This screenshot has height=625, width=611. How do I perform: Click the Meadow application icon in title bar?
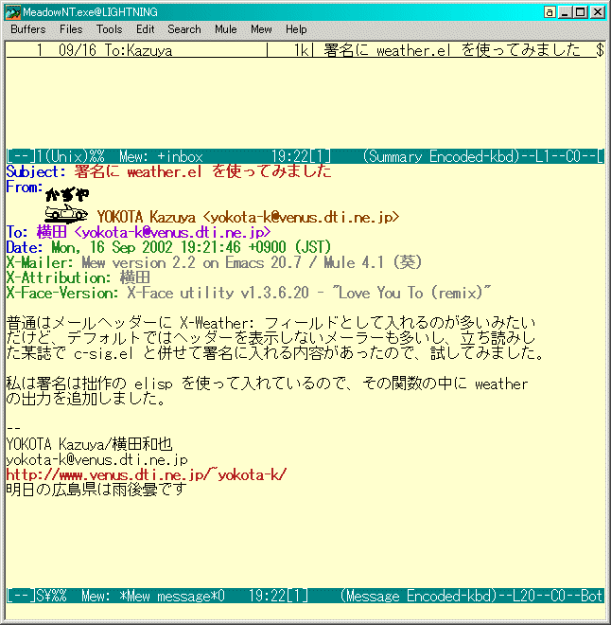click(x=12, y=12)
